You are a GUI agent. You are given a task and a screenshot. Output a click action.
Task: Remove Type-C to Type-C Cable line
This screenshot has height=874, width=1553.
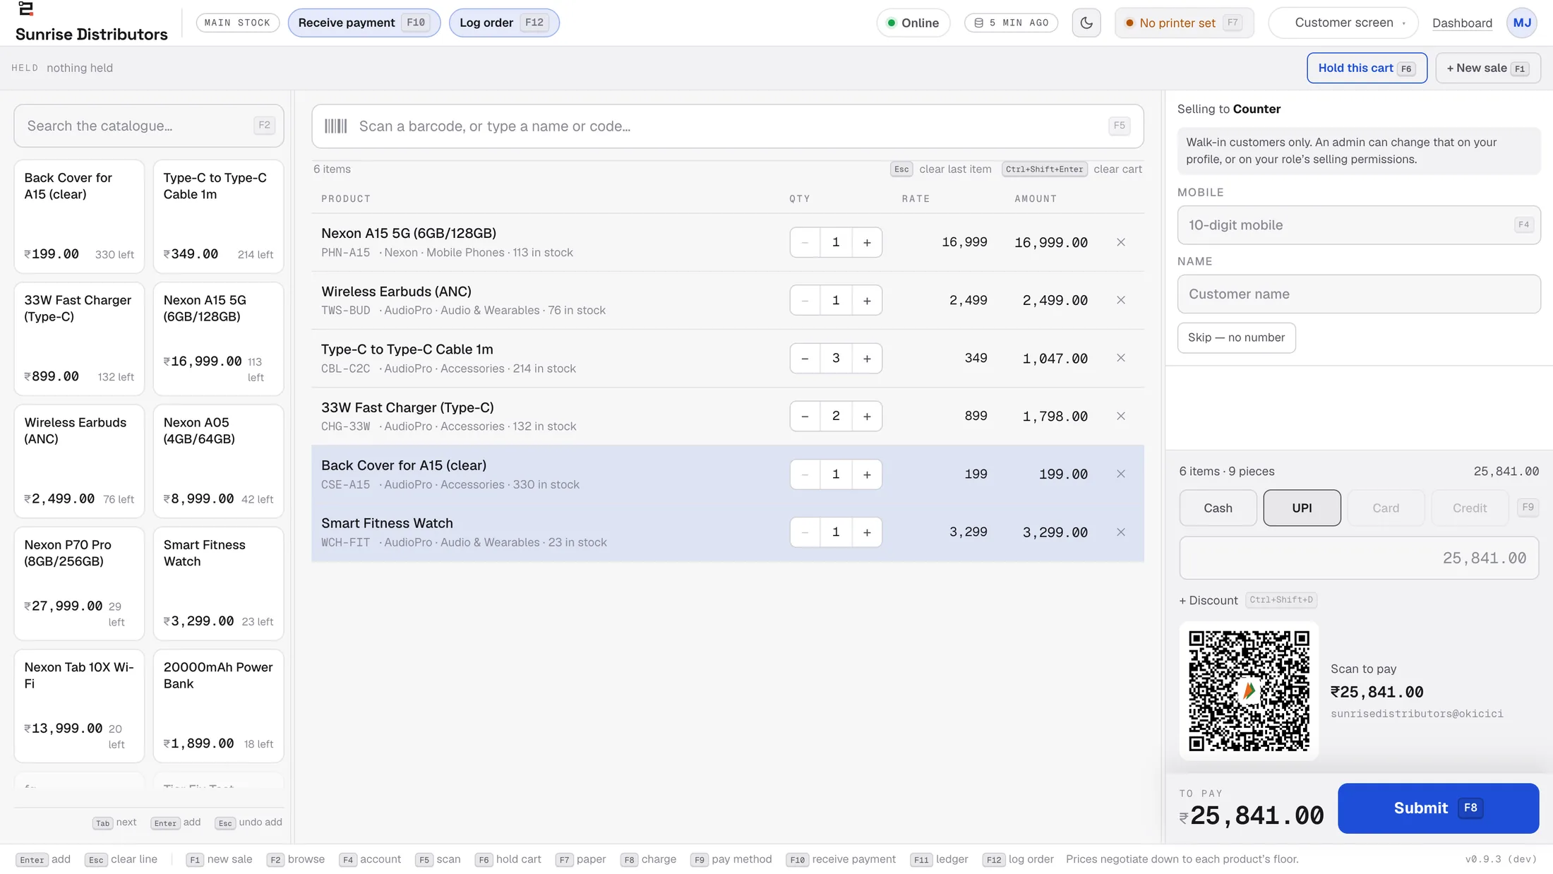pos(1121,358)
